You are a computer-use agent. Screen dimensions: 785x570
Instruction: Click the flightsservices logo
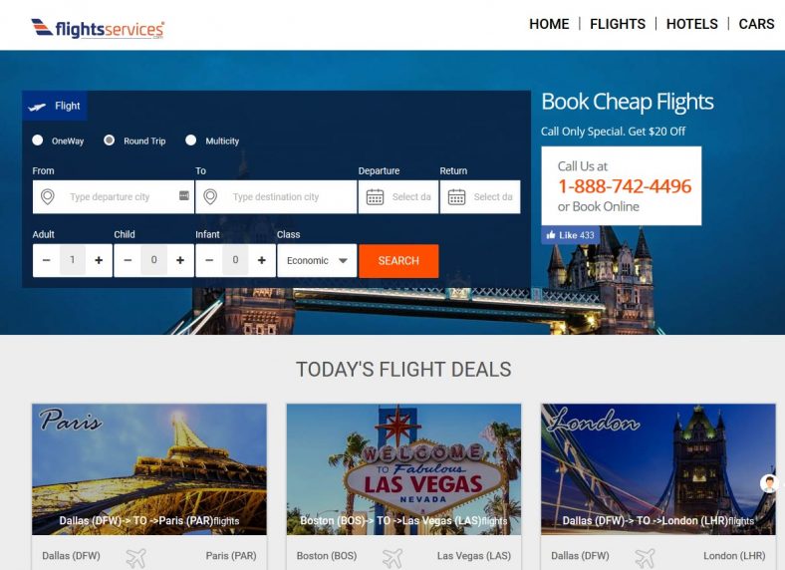(x=98, y=29)
